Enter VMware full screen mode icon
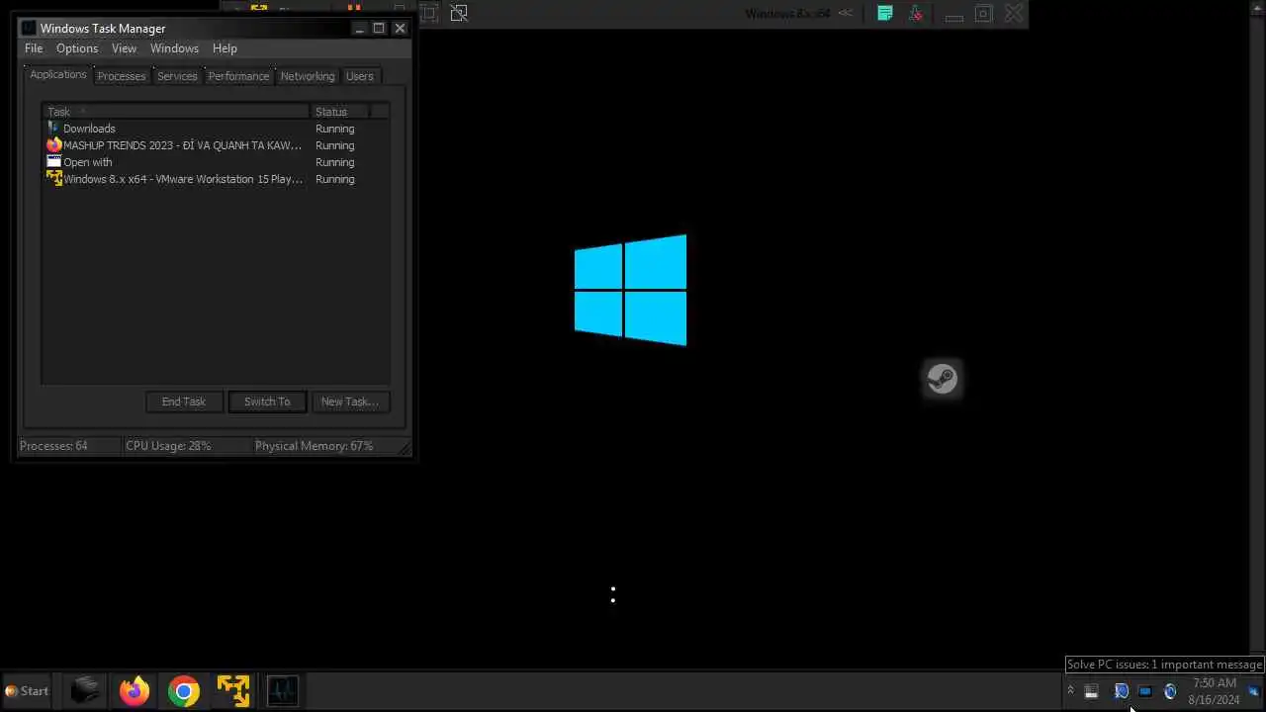The height and width of the screenshot is (712, 1266). click(x=428, y=13)
